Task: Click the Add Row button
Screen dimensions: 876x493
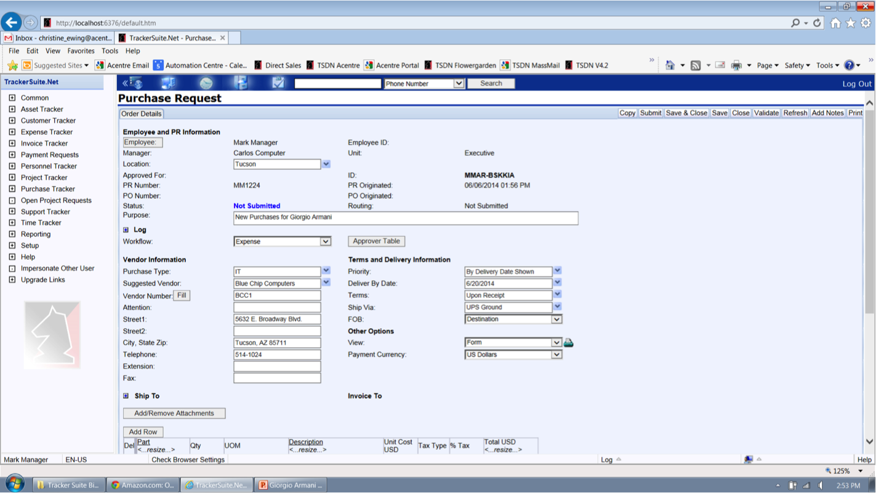Action: [x=143, y=432]
